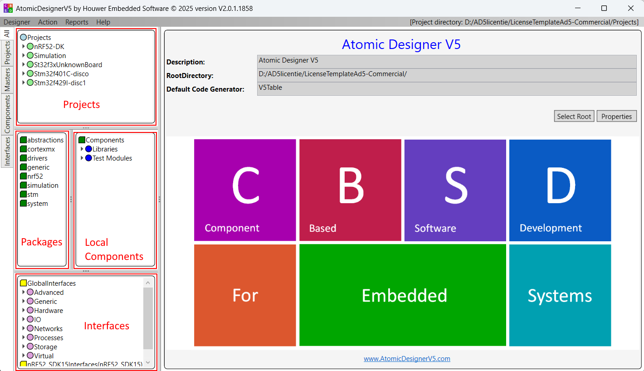This screenshot has height=371, width=644.
Task: Click the green cortexmx package icon
Action: coord(24,149)
